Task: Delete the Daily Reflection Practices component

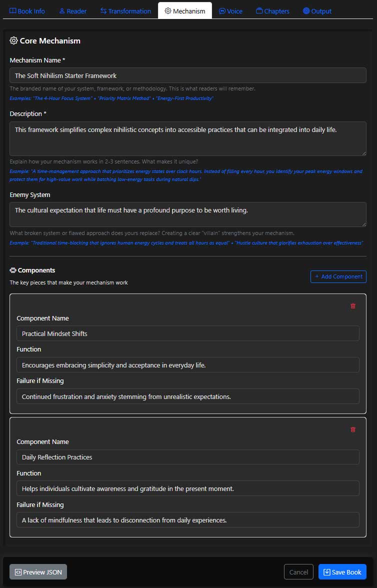Action: click(x=353, y=429)
